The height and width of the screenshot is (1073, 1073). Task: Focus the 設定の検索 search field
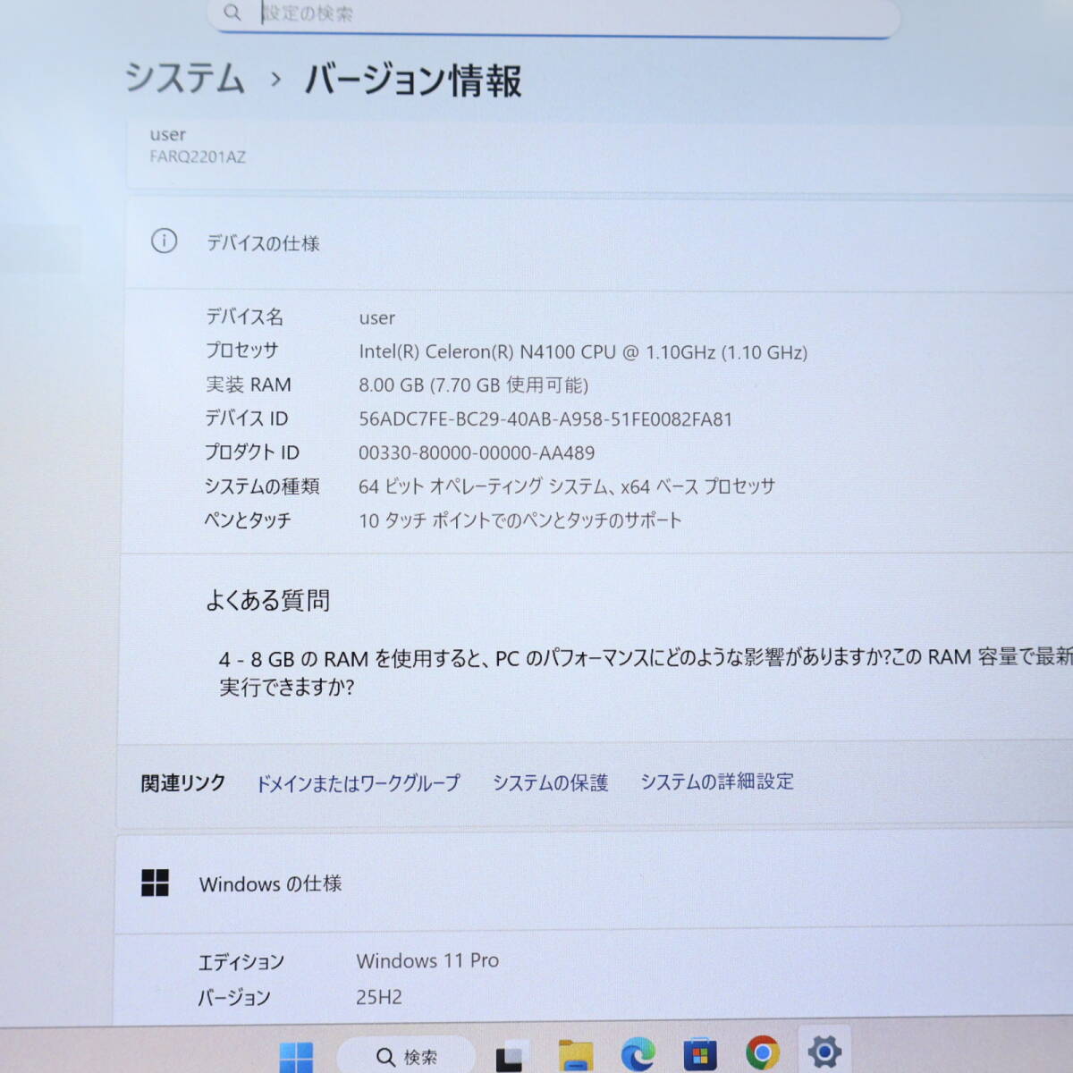553,15
